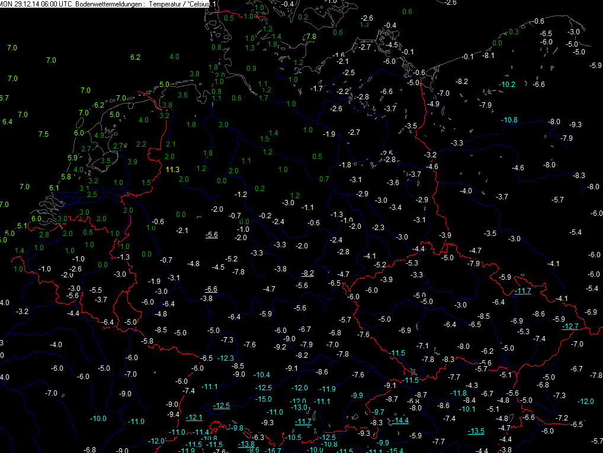Click the underlined -8.2 temperature value

(307, 273)
